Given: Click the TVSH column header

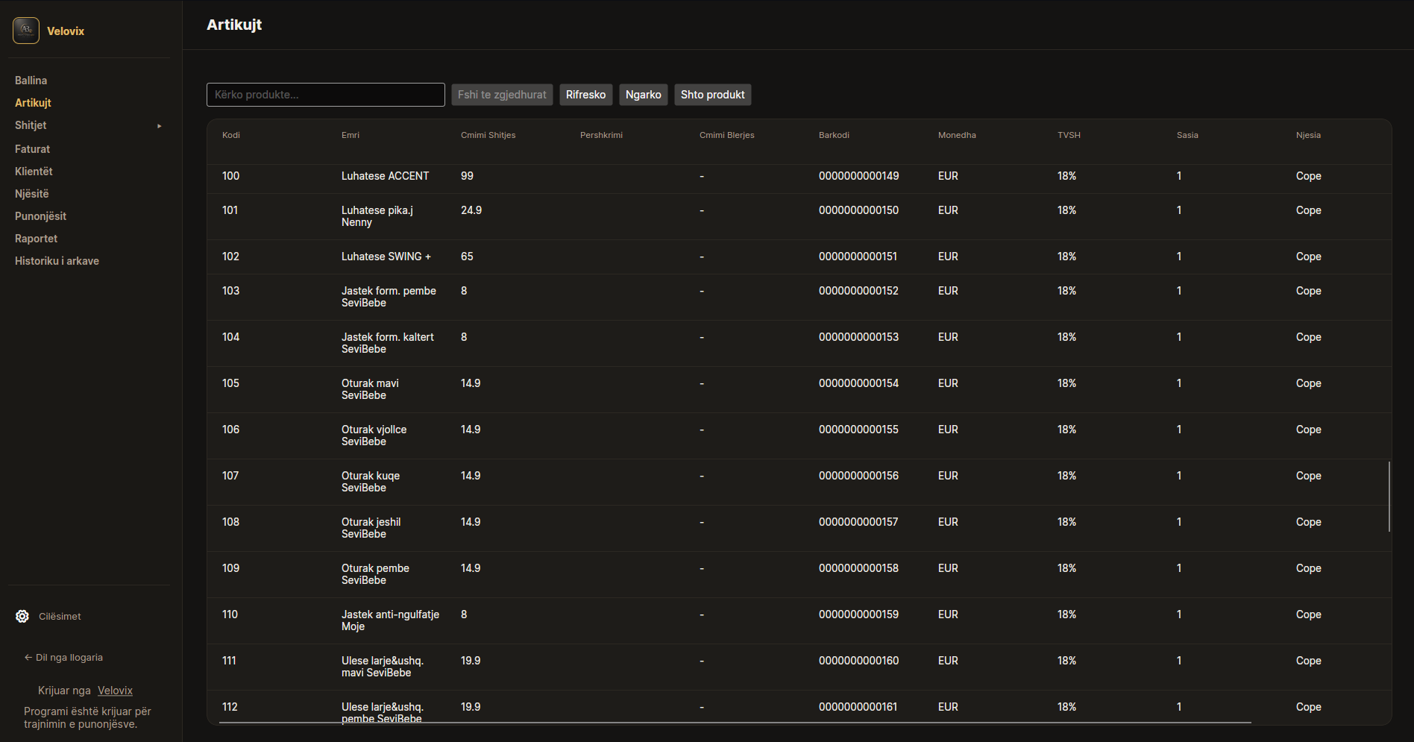Looking at the screenshot, I should pos(1069,135).
